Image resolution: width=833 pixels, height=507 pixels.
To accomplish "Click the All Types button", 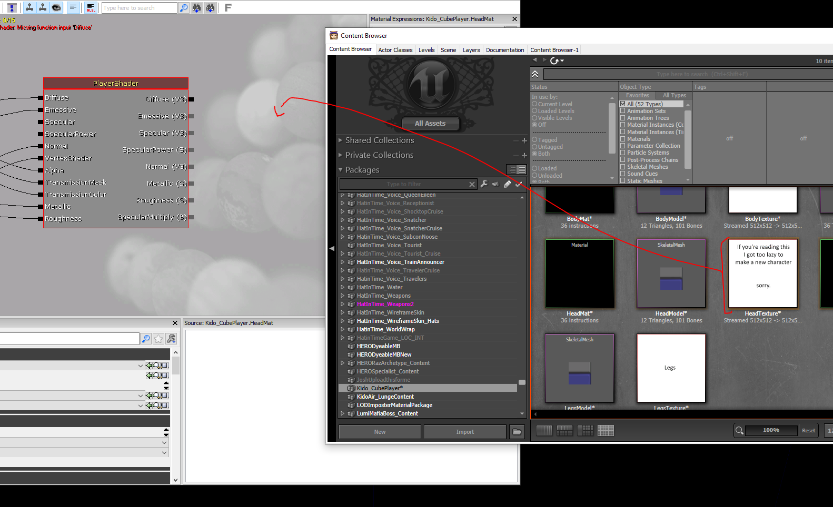I will coord(675,95).
